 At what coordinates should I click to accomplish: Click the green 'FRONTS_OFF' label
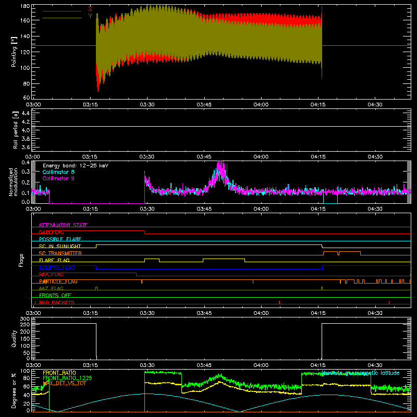pos(55,296)
